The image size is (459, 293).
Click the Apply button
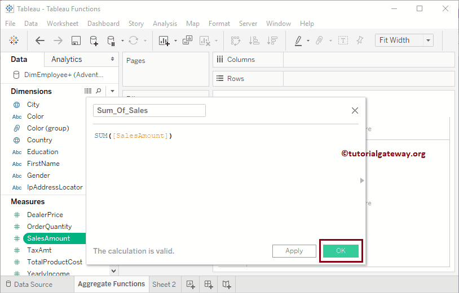click(294, 251)
